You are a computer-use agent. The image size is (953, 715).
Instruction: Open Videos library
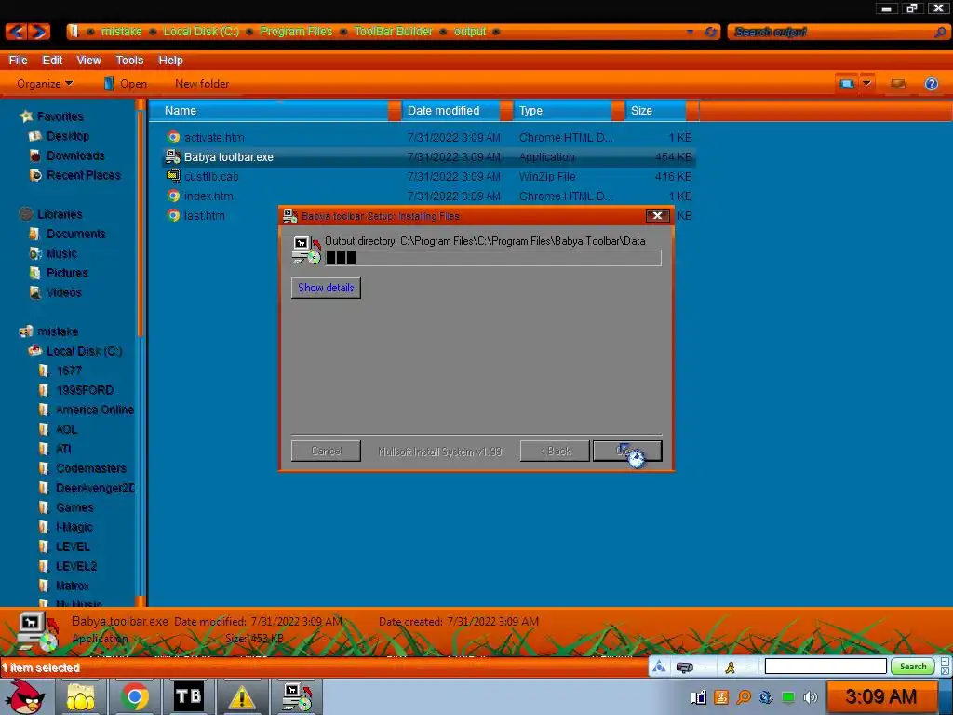coord(64,292)
